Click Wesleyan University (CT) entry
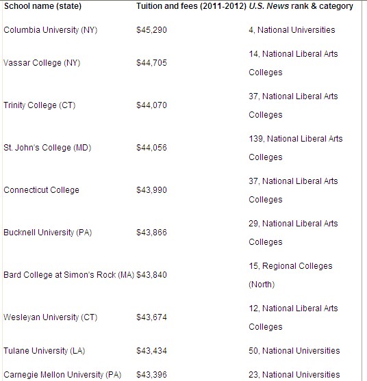Image resolution: width=367 pixels, height=381 pixels. click(51, 317)
